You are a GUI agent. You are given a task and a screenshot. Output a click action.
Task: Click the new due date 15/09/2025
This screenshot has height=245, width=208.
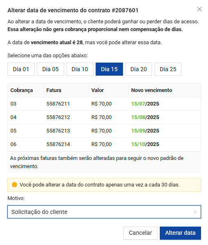click(x=145, y=131)
